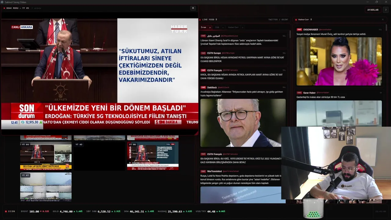Click the YENİ badge on ENSONHABER post
This screenshot has height=220, width=391.
pos(299,30)
